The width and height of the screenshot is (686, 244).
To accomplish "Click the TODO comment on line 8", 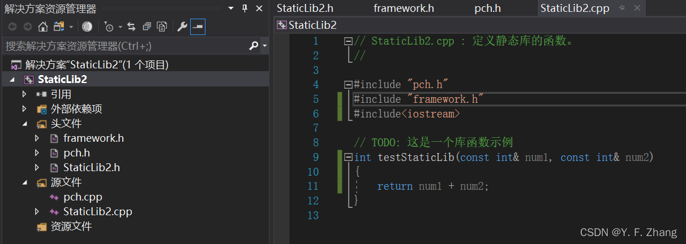I will [434, 143].
